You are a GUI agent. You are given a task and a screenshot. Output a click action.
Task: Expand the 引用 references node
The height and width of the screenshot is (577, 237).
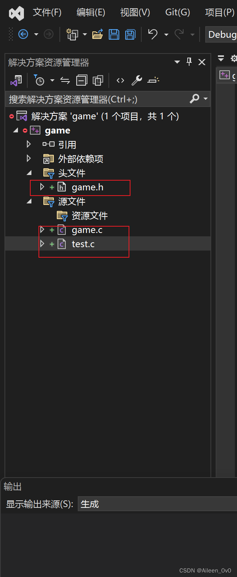point(29,144)
